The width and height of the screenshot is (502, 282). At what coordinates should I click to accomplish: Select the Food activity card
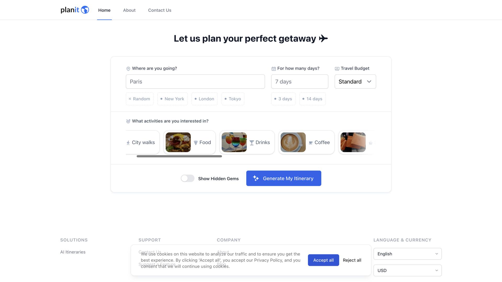point(190,142)
